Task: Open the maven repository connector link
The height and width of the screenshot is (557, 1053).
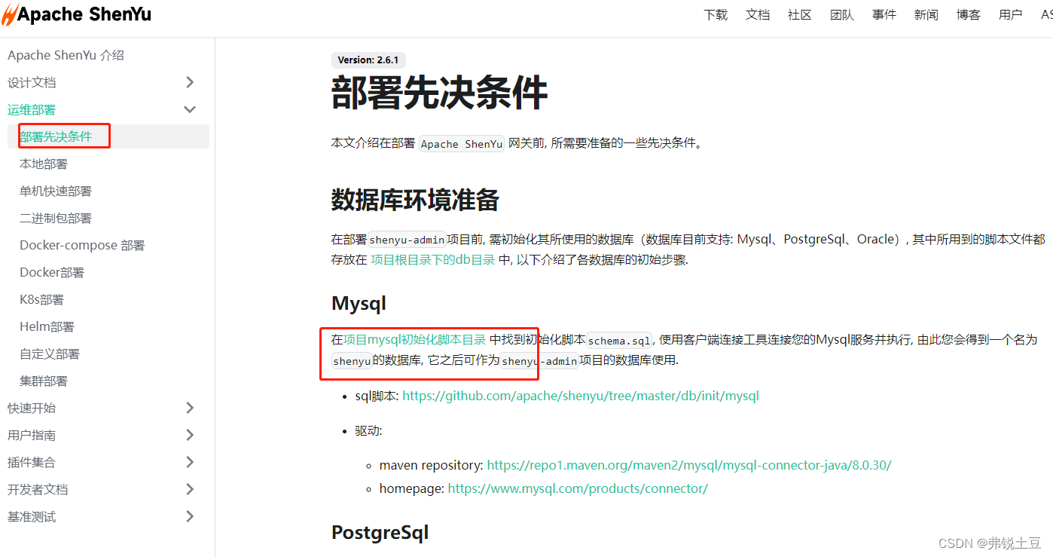Action: tap(689, 465)
